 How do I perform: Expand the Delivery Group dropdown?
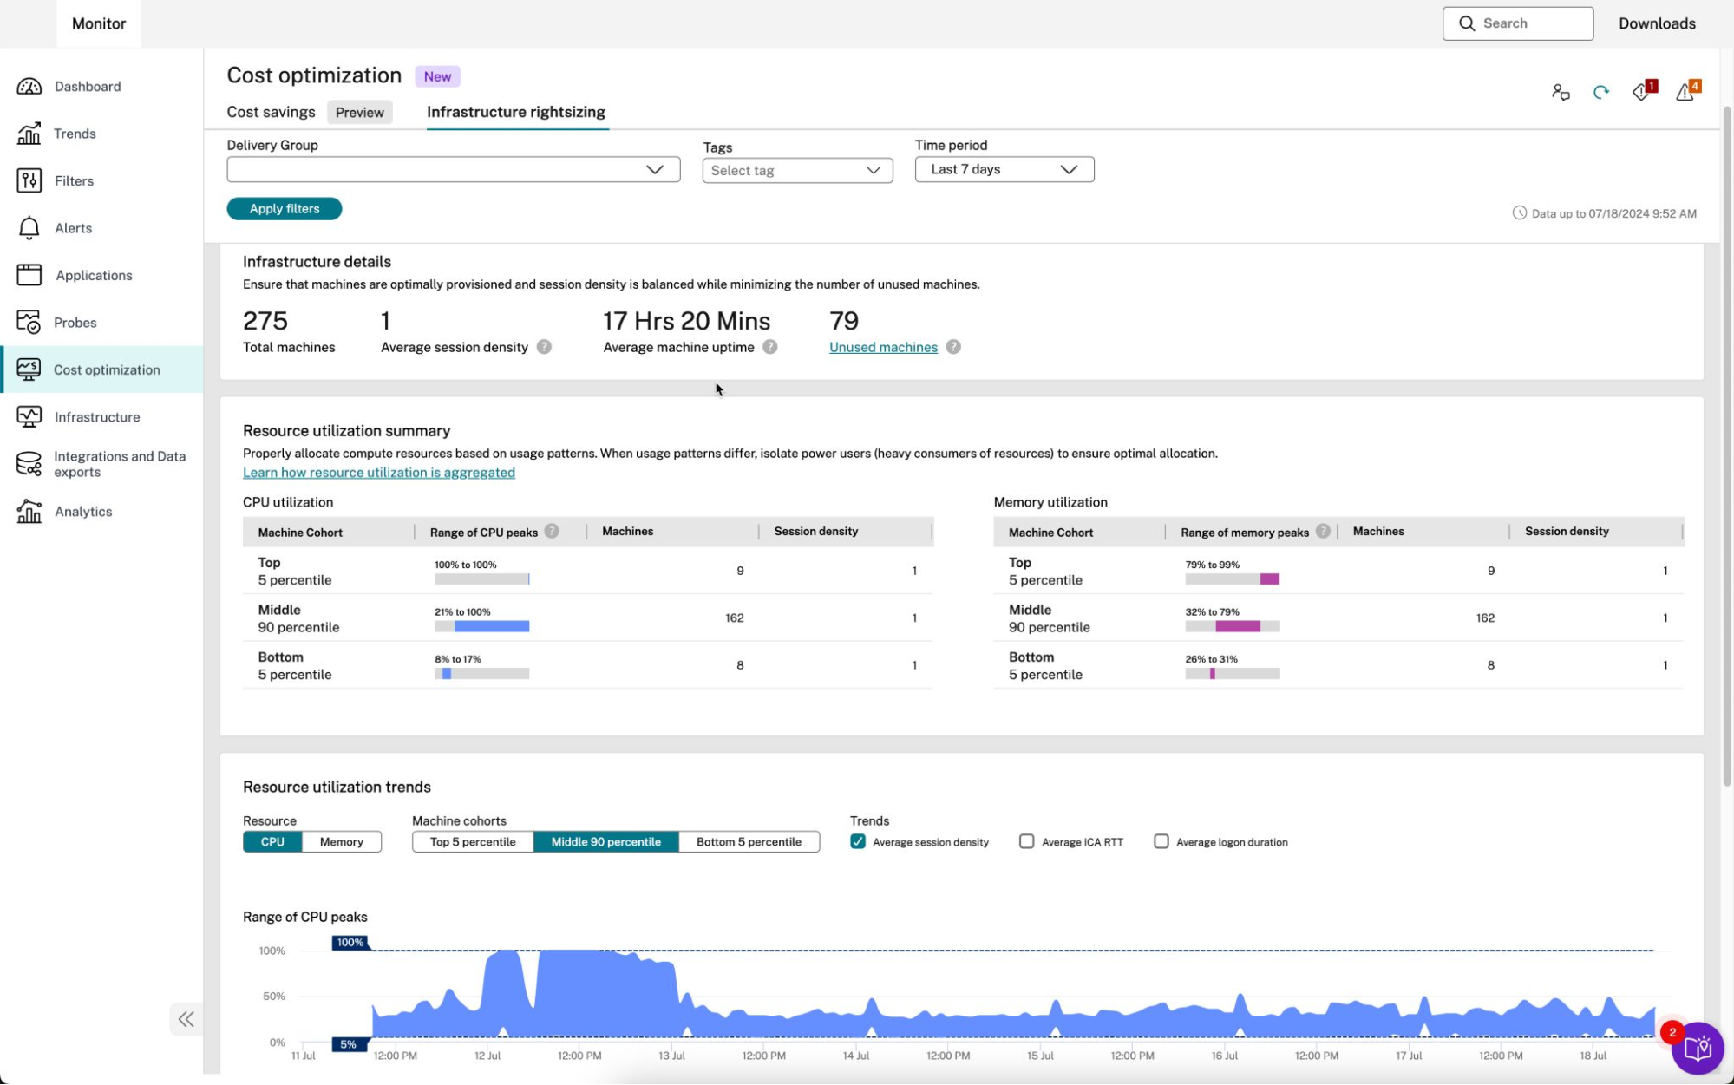click(x=453, y=169)
